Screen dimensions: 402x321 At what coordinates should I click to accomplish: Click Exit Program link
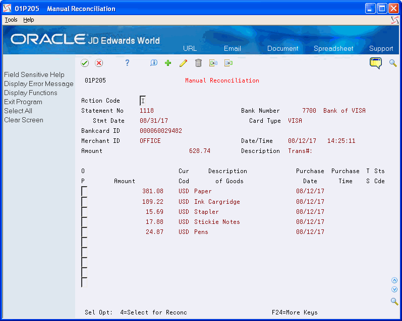coord(23,102)
